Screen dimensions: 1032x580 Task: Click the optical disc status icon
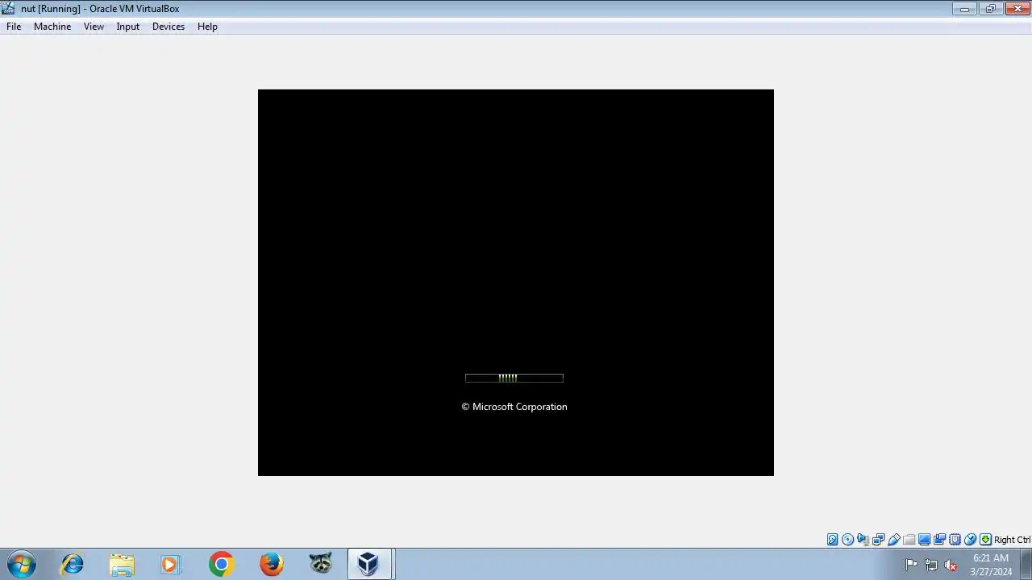pyautogui.click(x=848, y=540)
